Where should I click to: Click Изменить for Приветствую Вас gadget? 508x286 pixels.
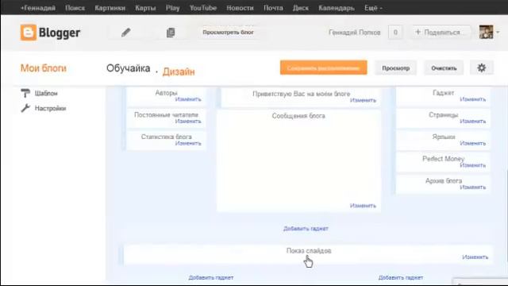point(363,101)
